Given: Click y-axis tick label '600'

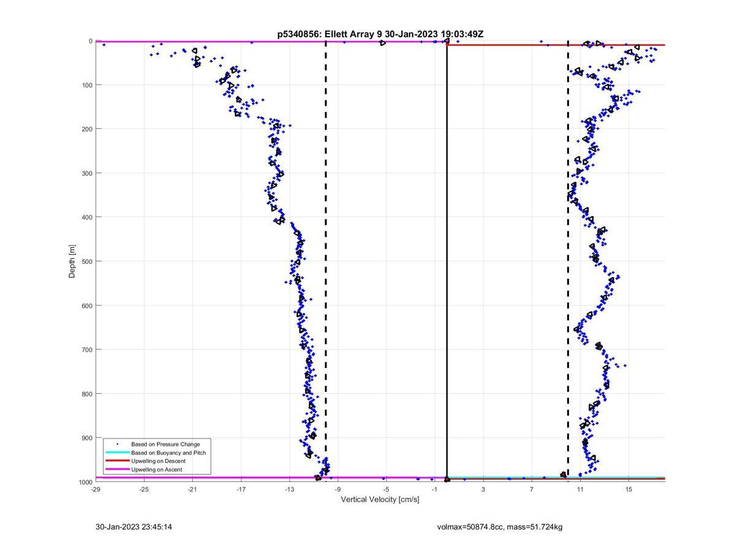Looking at the screenshot, I should point(87,306).
